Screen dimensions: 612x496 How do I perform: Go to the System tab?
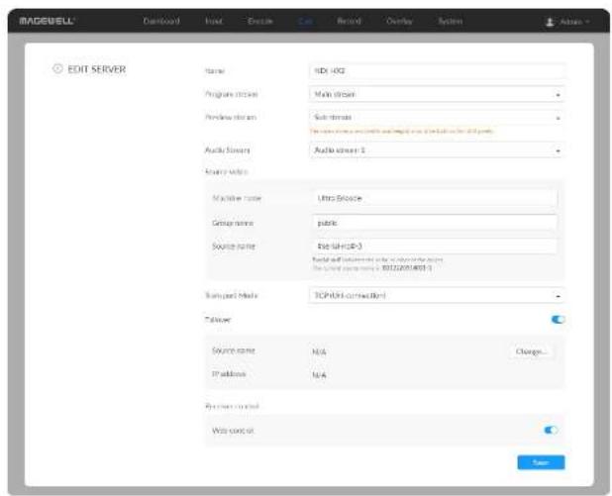tap(450, 21)
